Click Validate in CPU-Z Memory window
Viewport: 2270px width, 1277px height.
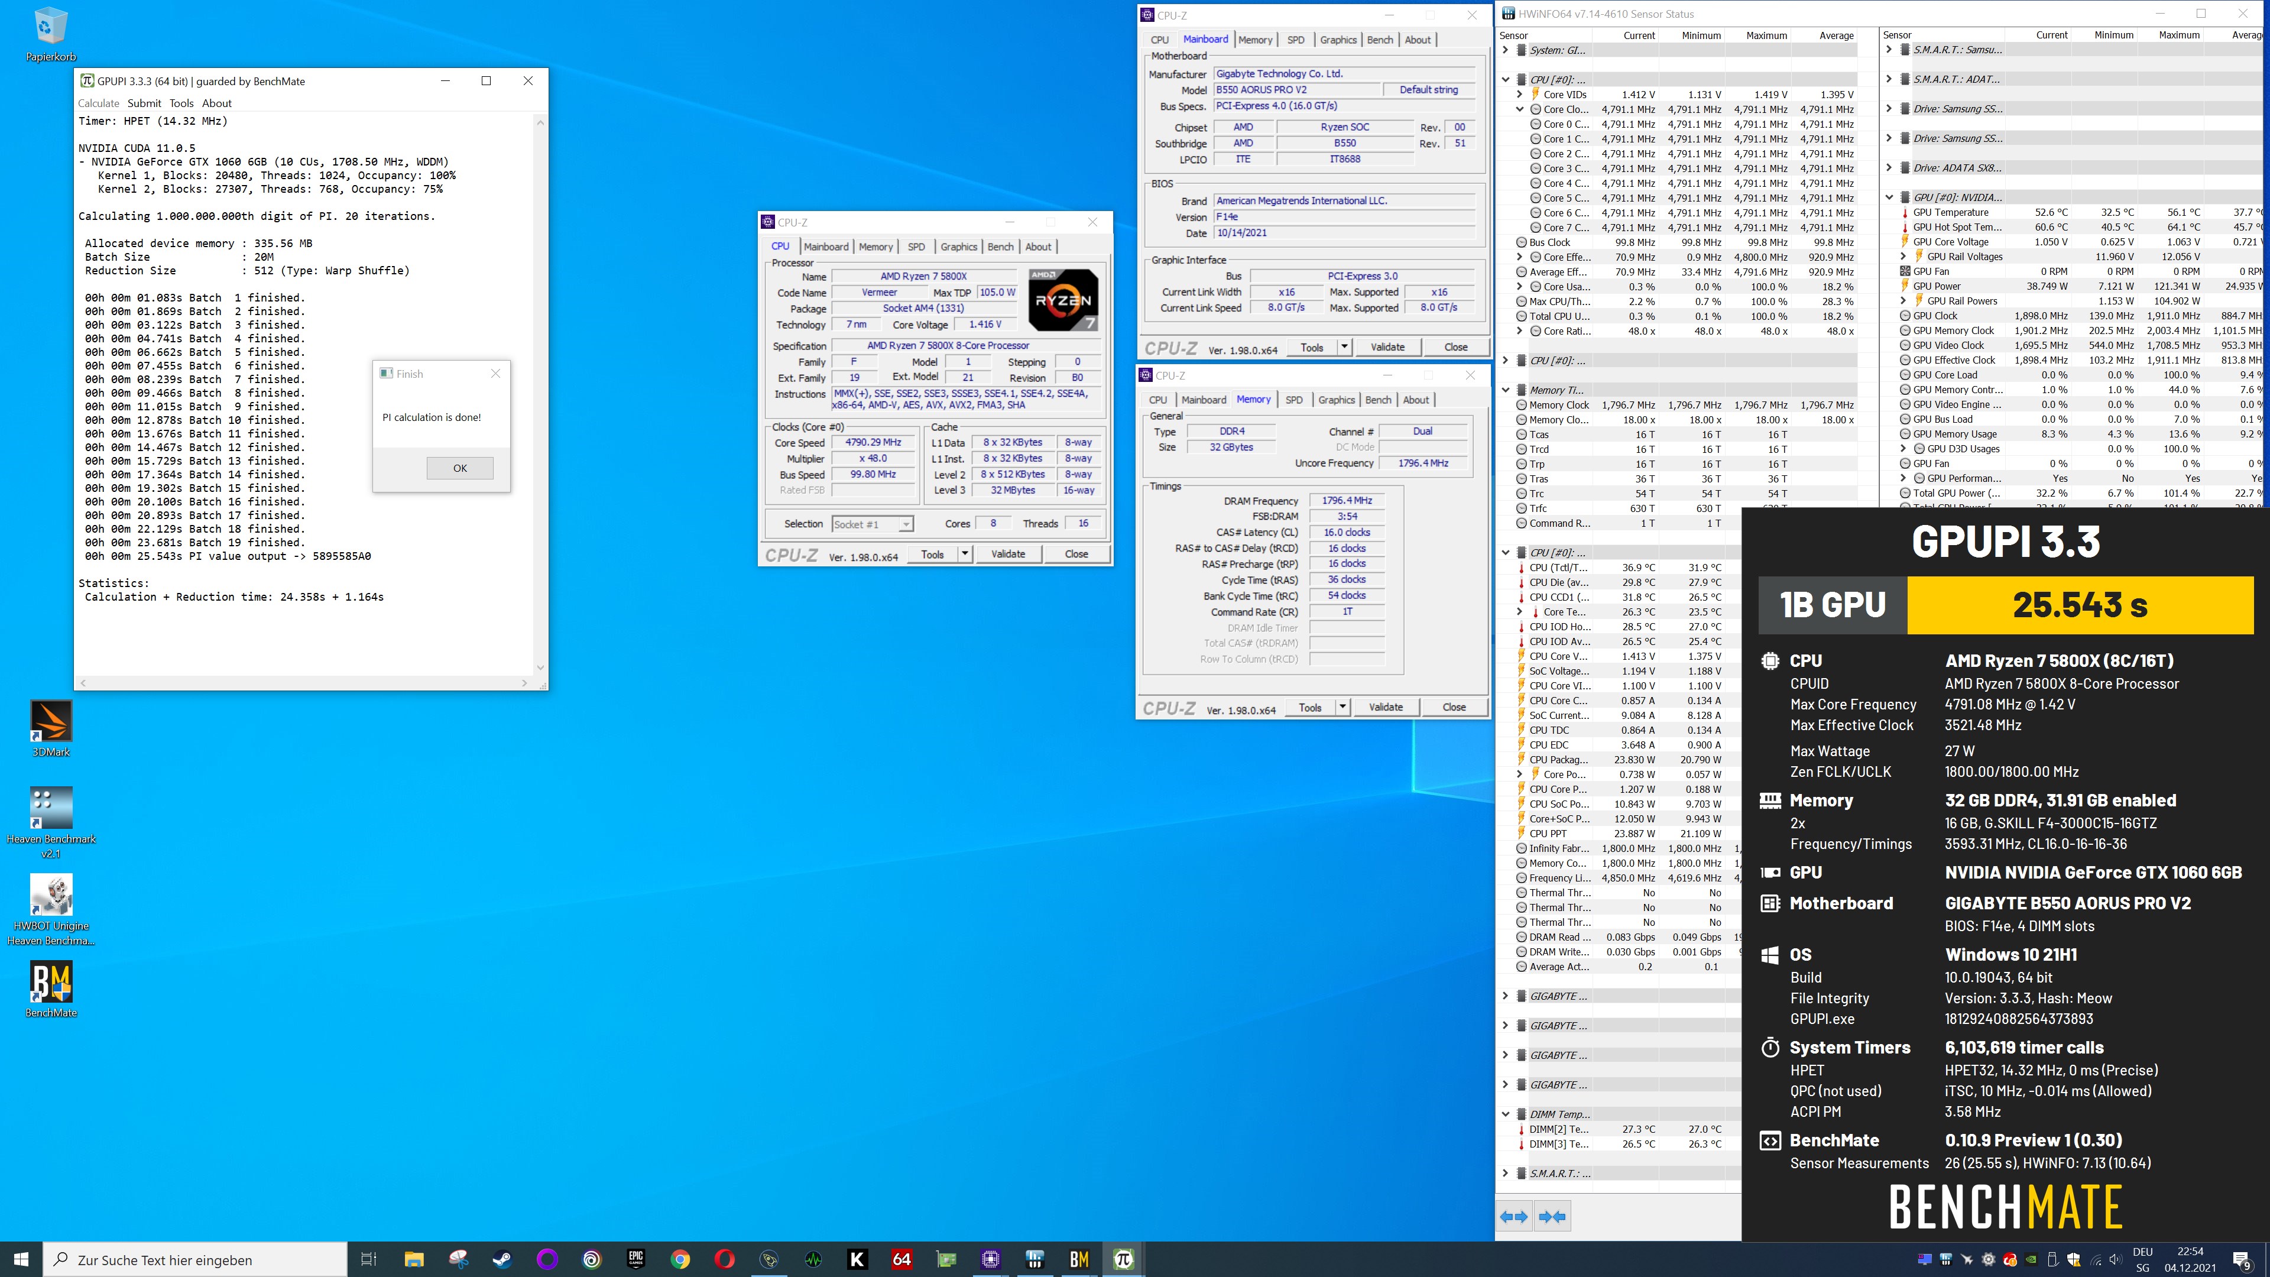point(1385,708)
